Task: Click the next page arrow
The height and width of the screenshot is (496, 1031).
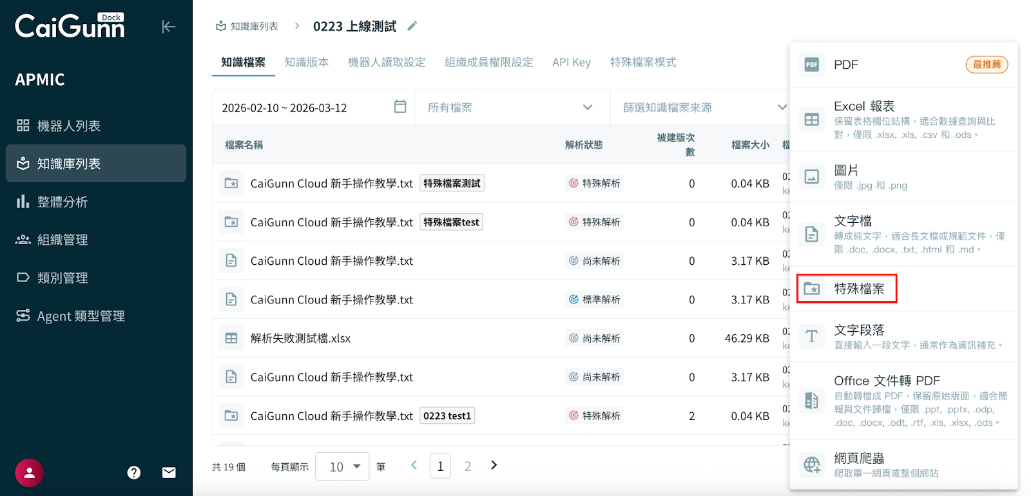Action: coord(494,465)
